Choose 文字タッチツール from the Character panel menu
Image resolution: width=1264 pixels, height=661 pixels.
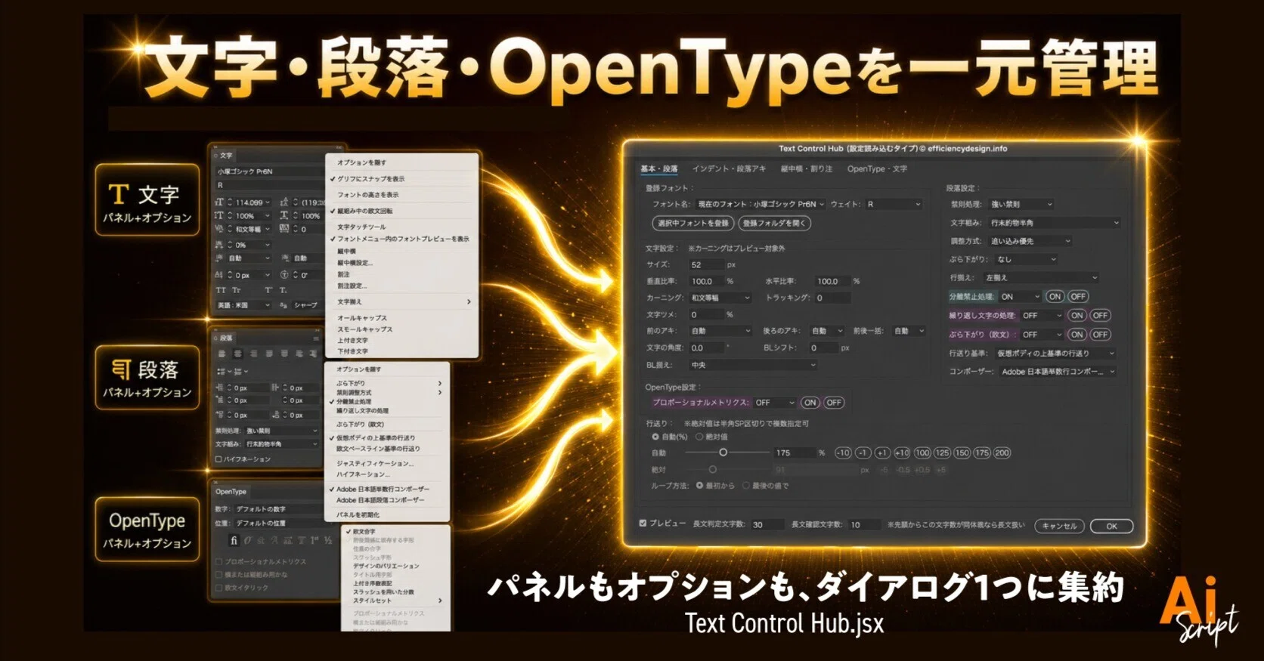(x=361, y=227)
